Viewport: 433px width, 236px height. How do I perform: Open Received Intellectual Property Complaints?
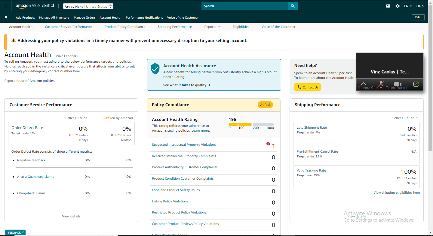point(184,156)
